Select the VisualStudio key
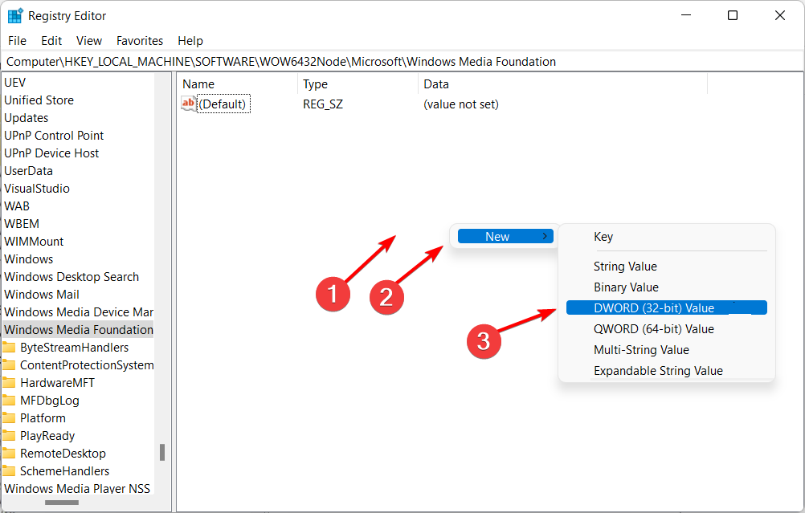 (x=36, y=189)
